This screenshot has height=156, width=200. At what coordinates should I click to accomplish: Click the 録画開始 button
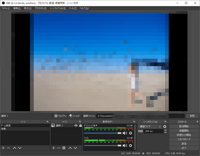click(184, 131)
